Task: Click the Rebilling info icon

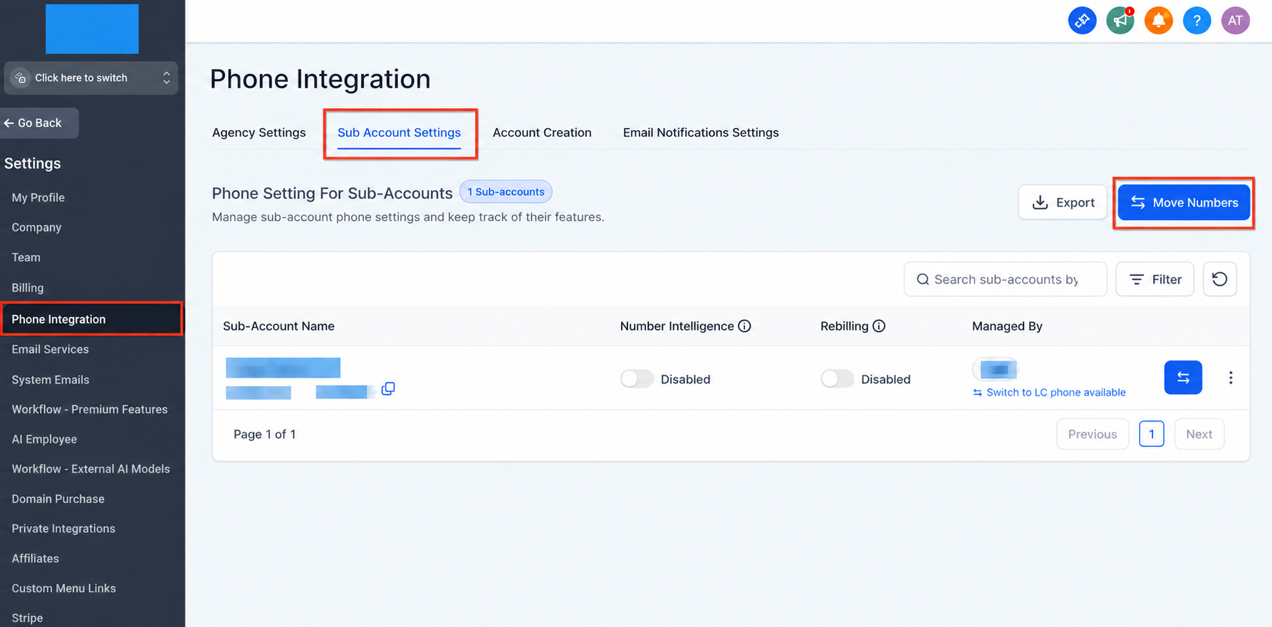Action: pyautogui.click(x=879, y=326)
